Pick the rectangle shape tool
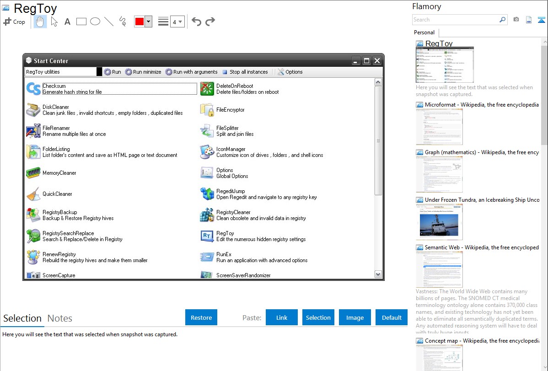The image size is (548, 371). tap(81, 22)
